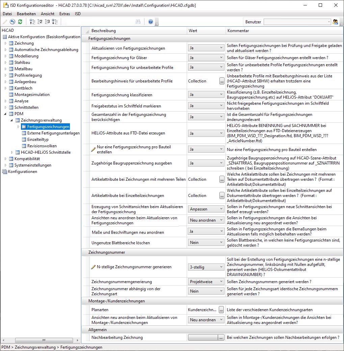Open the Bearbeiten menu
The height and width of the screenshot is (351, 344).
pyautogui.click(x=26, y=14)
